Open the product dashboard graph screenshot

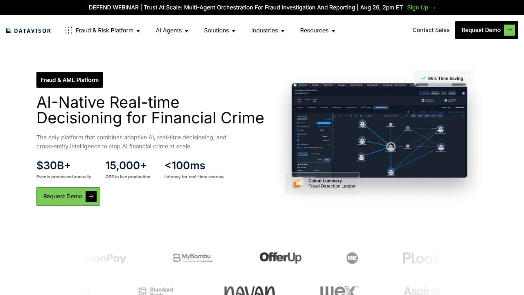[x=379, y=130]
